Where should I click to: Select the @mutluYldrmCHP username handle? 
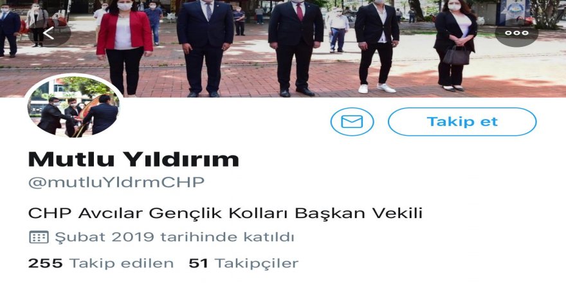[116, 182]
